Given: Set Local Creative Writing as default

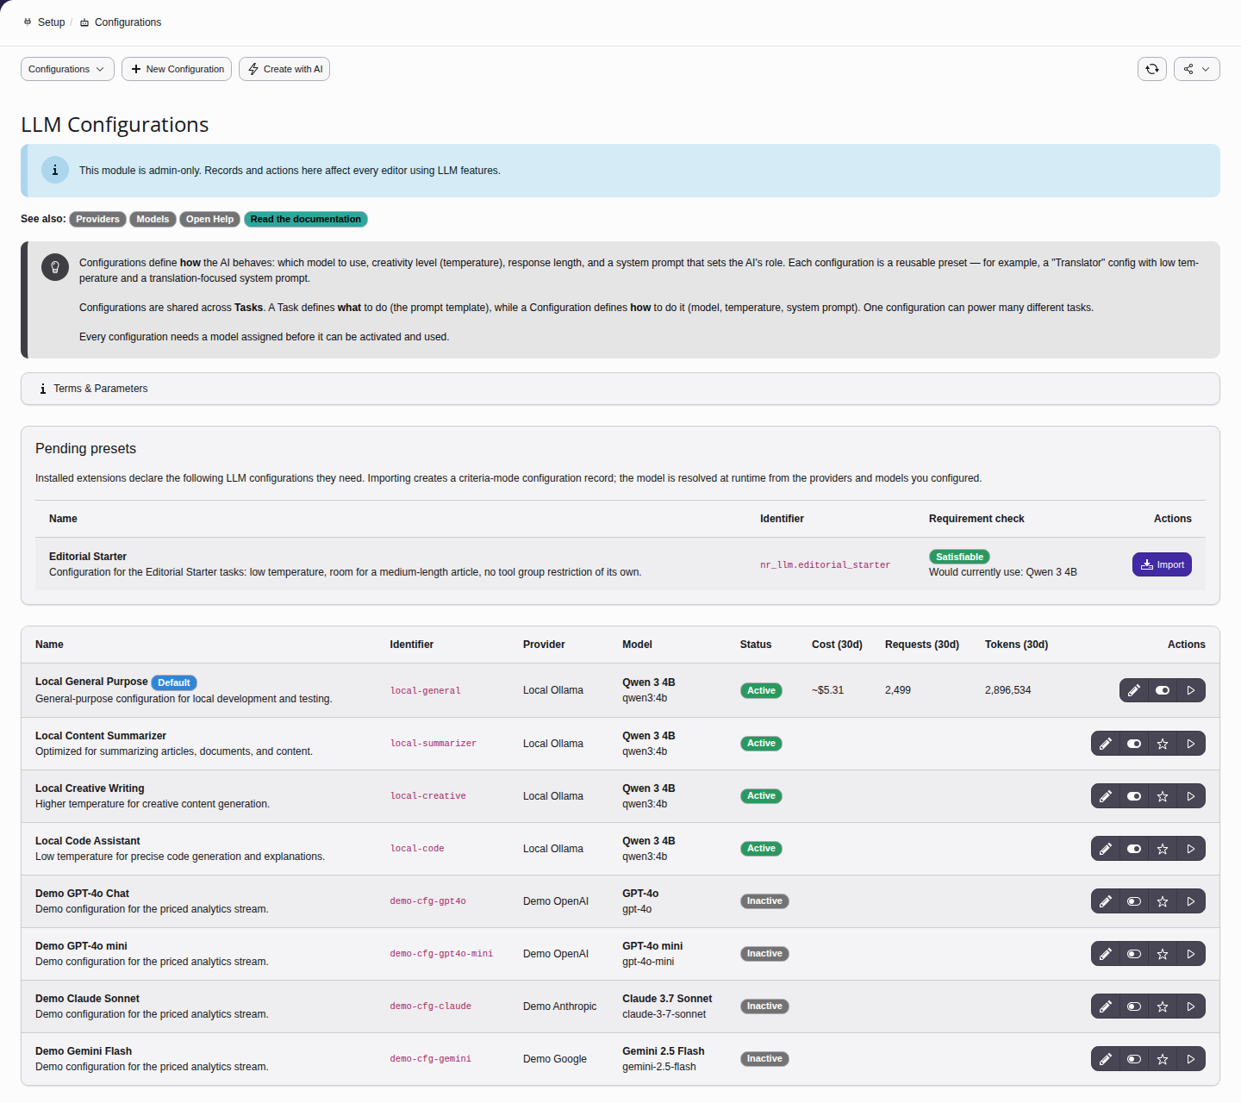Looking at the screenshot, I should coord(1163,796).
